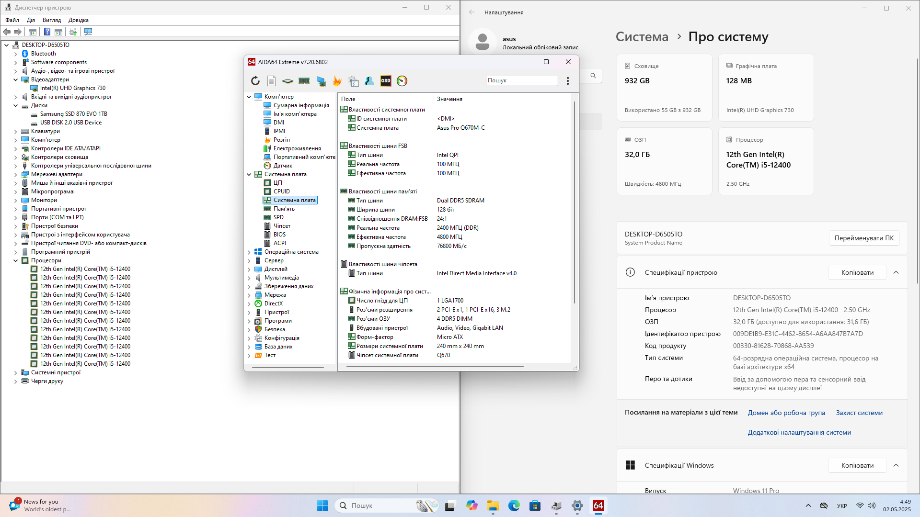
Task: Collapse the Системна плата branch in AIDA64 tree
Action: coord(249,175)
